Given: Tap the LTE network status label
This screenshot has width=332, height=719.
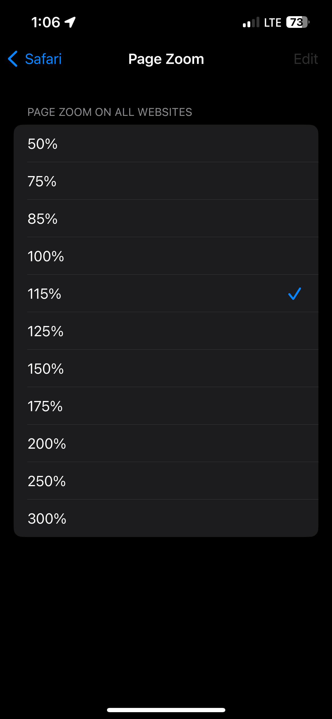Looking at the screenshot, I should (273, 22).
